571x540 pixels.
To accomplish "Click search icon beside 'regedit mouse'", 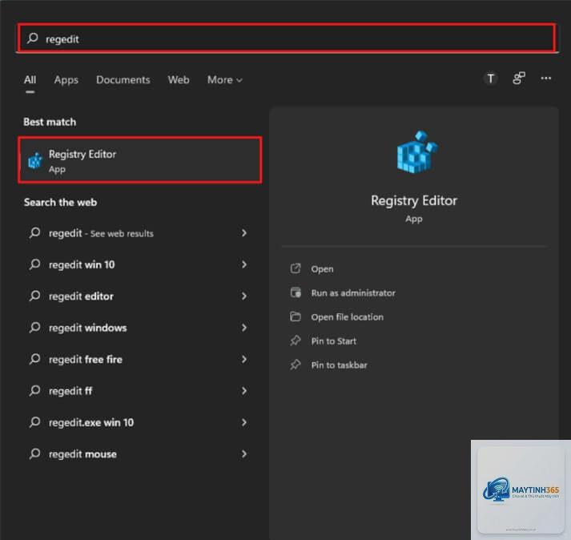I will click(35, 453).
